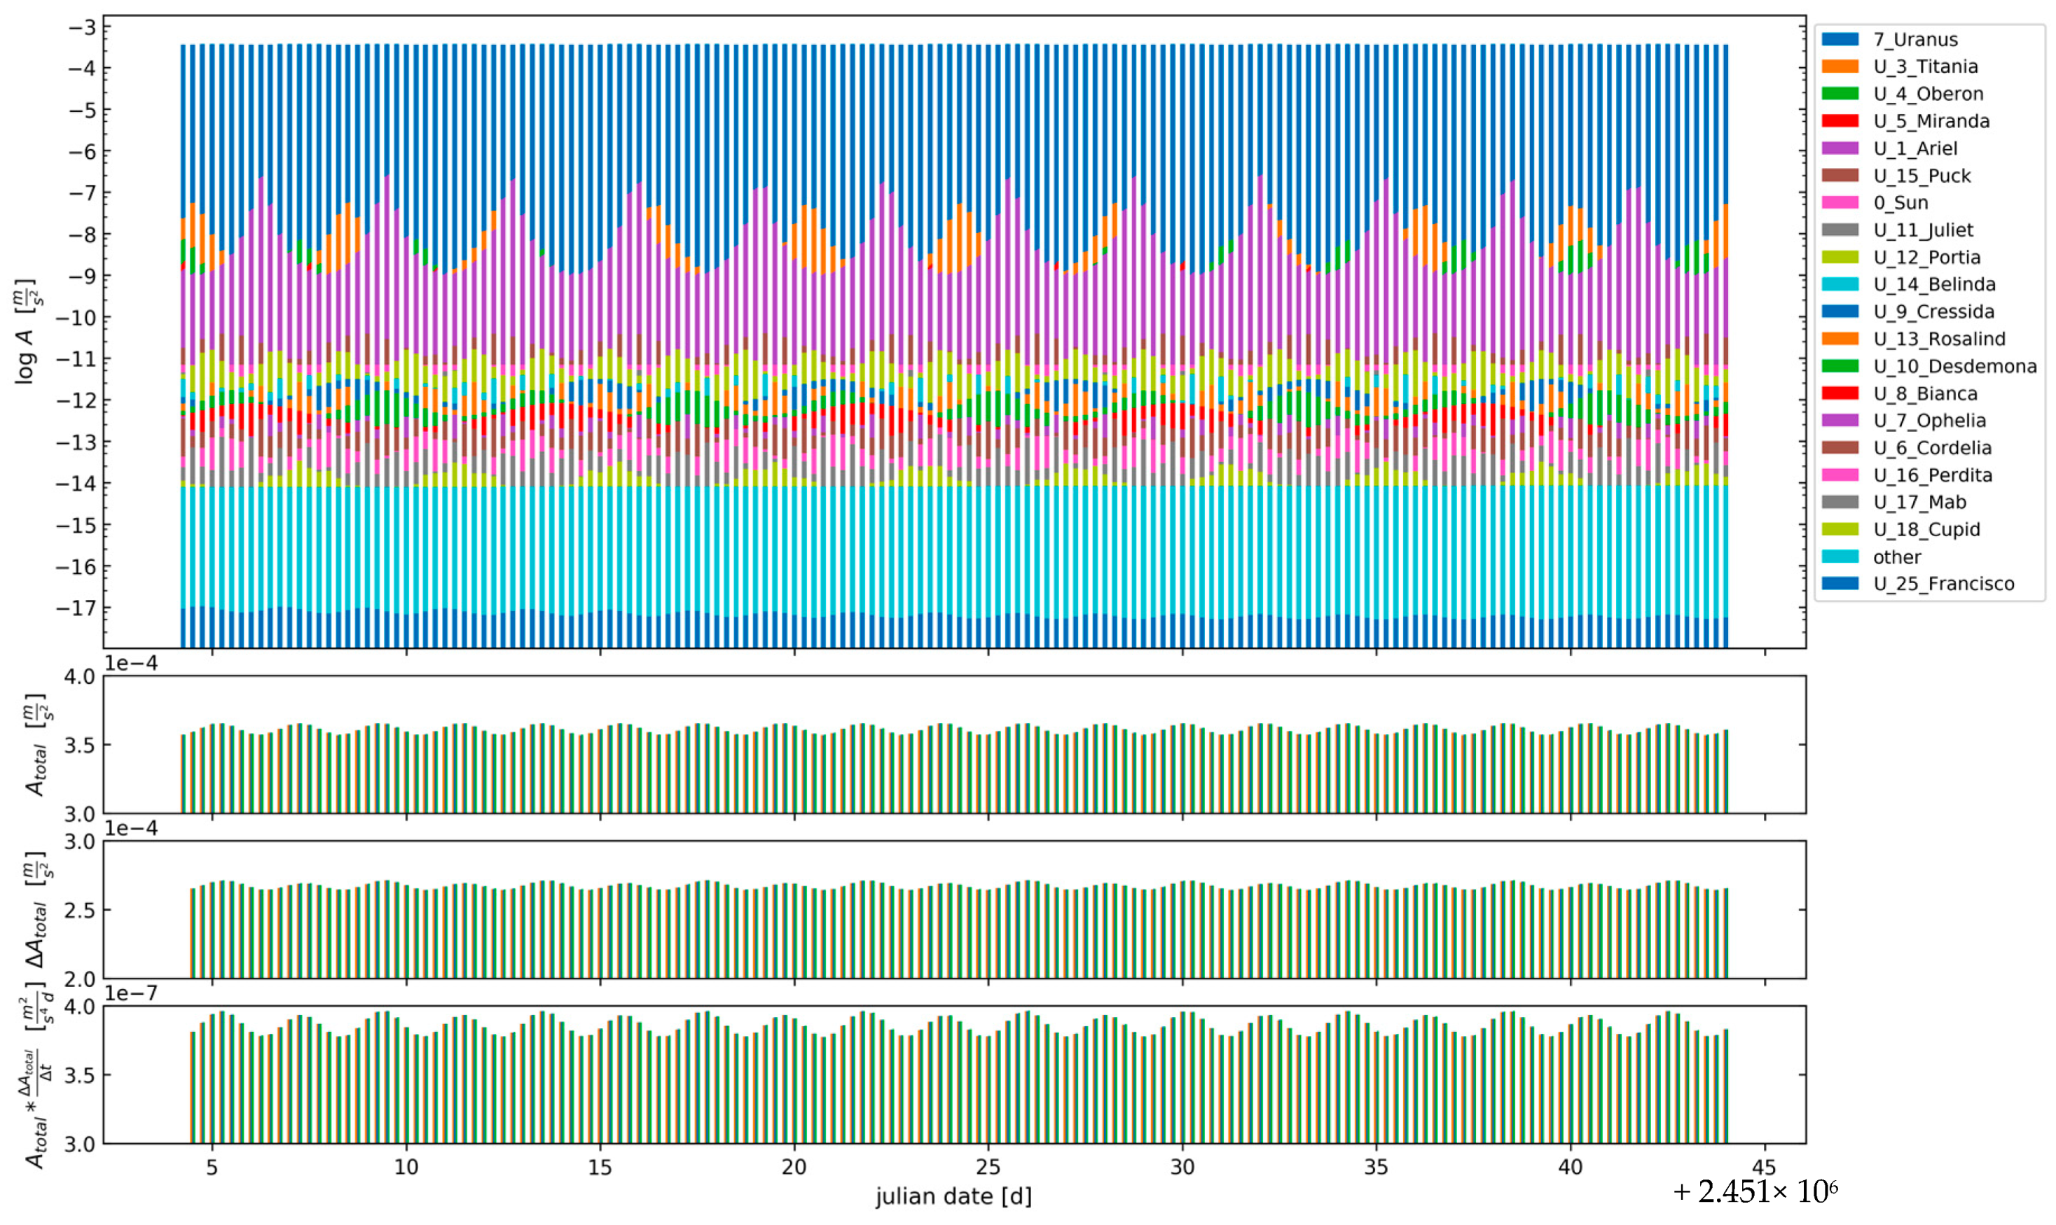Click the U_7_Ophelia legend color swatch
Viewport: 2056px width, 1225px height.
1840,421
